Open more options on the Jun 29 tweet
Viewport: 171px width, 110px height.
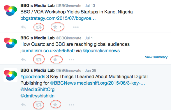pyautogui.click(x=71, y=105)
